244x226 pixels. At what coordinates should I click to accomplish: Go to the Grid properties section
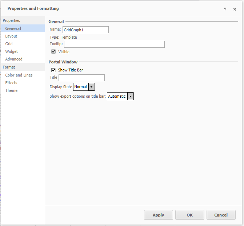9,44
